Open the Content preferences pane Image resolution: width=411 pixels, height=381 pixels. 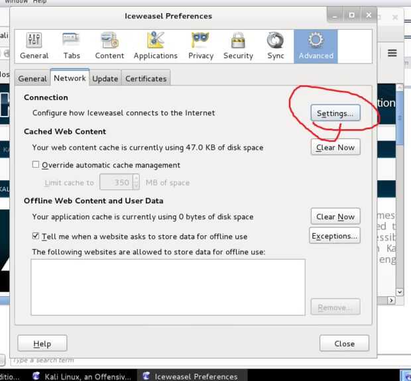pos(109,46)
